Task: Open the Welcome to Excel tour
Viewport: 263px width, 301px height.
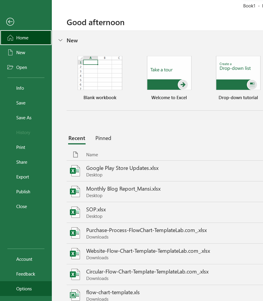Action: click(169, 73)
